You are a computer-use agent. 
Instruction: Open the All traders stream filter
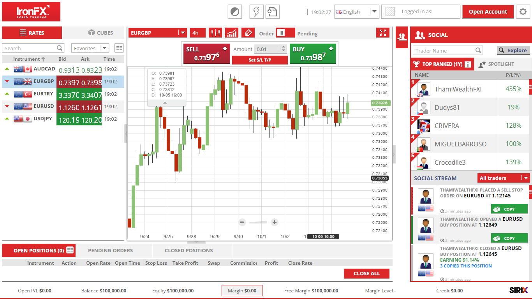click(x=504, y=178)
